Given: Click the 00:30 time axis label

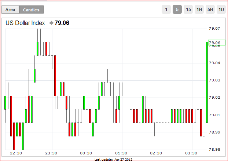Looking at the screenshot, I should click(x=86, y=153).
